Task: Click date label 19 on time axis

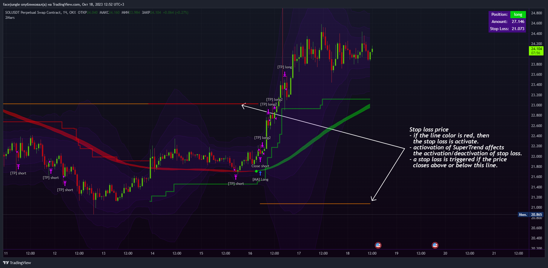Action: tap(397, 253)
